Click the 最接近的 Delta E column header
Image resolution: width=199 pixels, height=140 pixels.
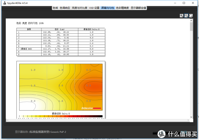pos(91,29)
